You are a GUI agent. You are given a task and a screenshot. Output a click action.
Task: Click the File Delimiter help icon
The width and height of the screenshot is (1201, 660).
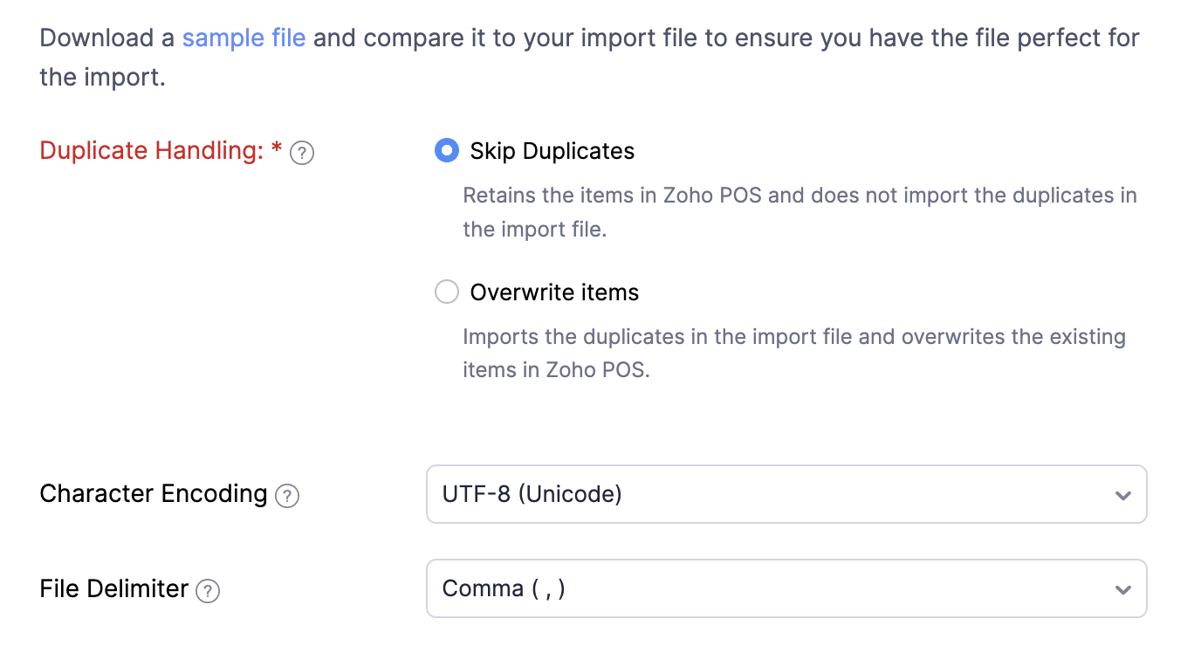[x=208, y=591]
